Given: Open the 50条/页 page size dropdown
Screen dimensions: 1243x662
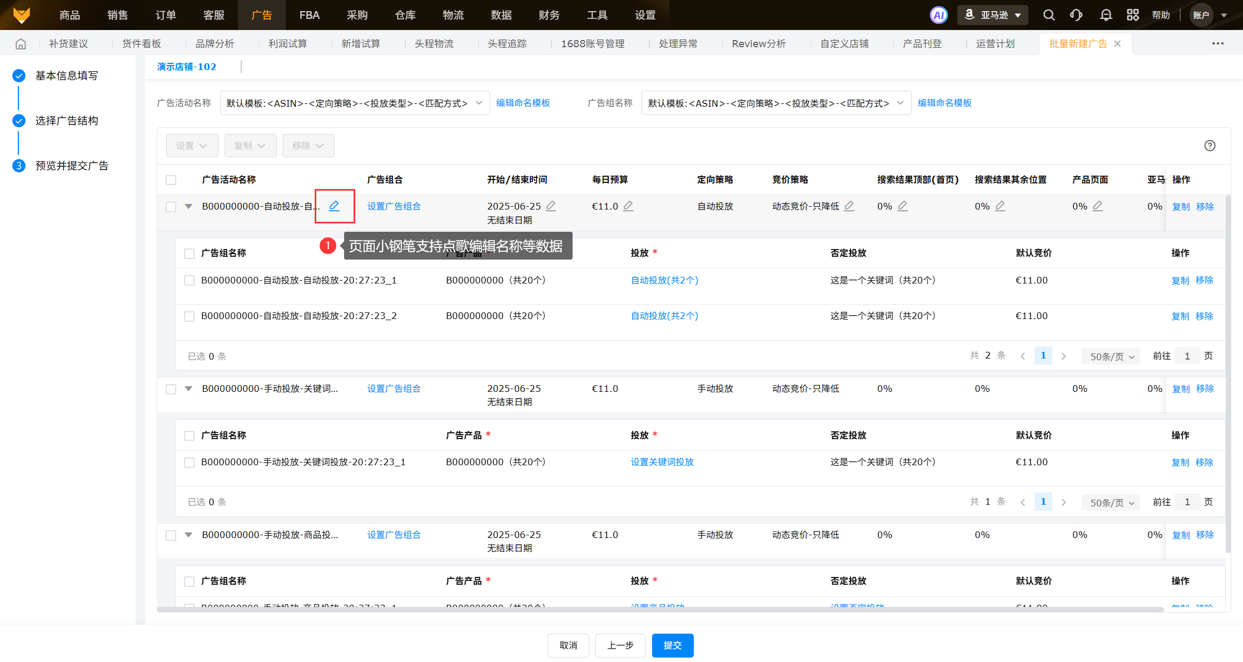Looking at the screenshot, I should [1111, 357].
